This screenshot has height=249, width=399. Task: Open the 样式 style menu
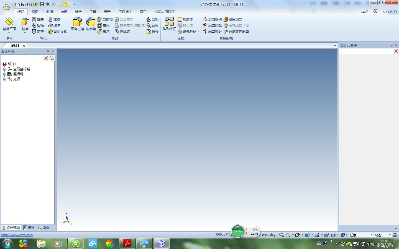(x=366, y=12)
